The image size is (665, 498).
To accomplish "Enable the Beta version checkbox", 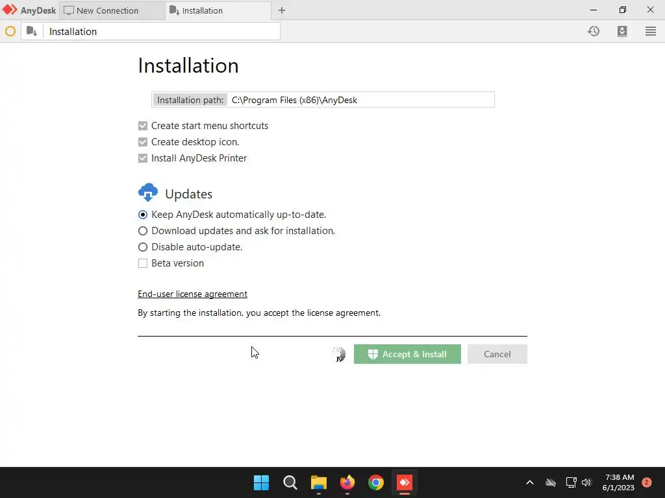I will tap(143, 263).
